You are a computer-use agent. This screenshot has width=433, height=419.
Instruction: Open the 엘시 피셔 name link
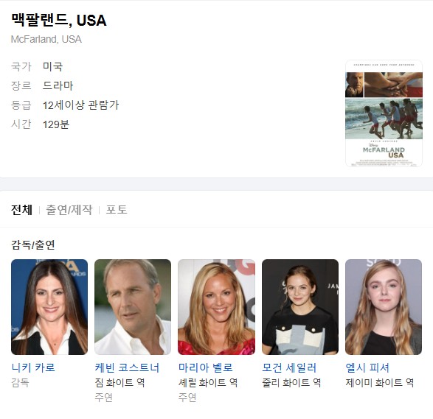pos(367,367)
